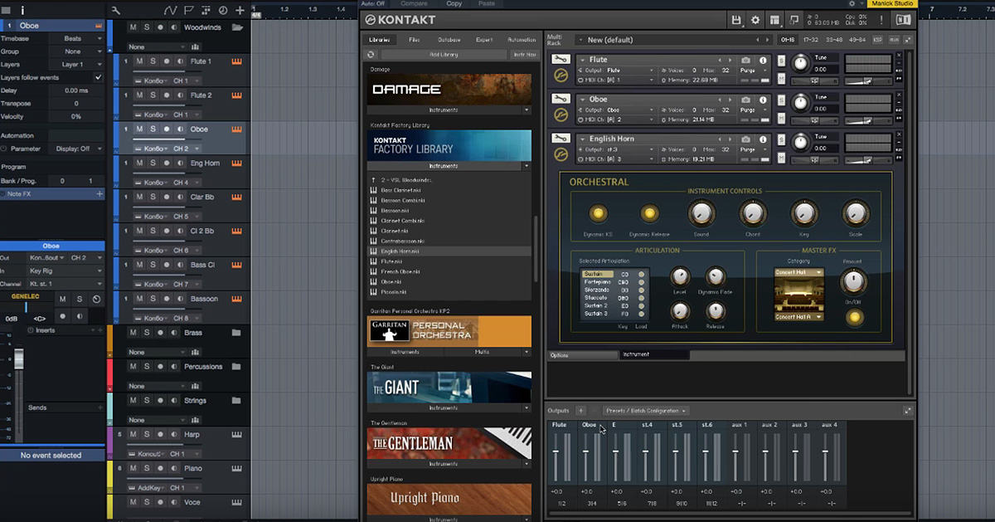995x522 pixels.
Task: Mute the Bassoon track
Action: [x=139, y=299]
